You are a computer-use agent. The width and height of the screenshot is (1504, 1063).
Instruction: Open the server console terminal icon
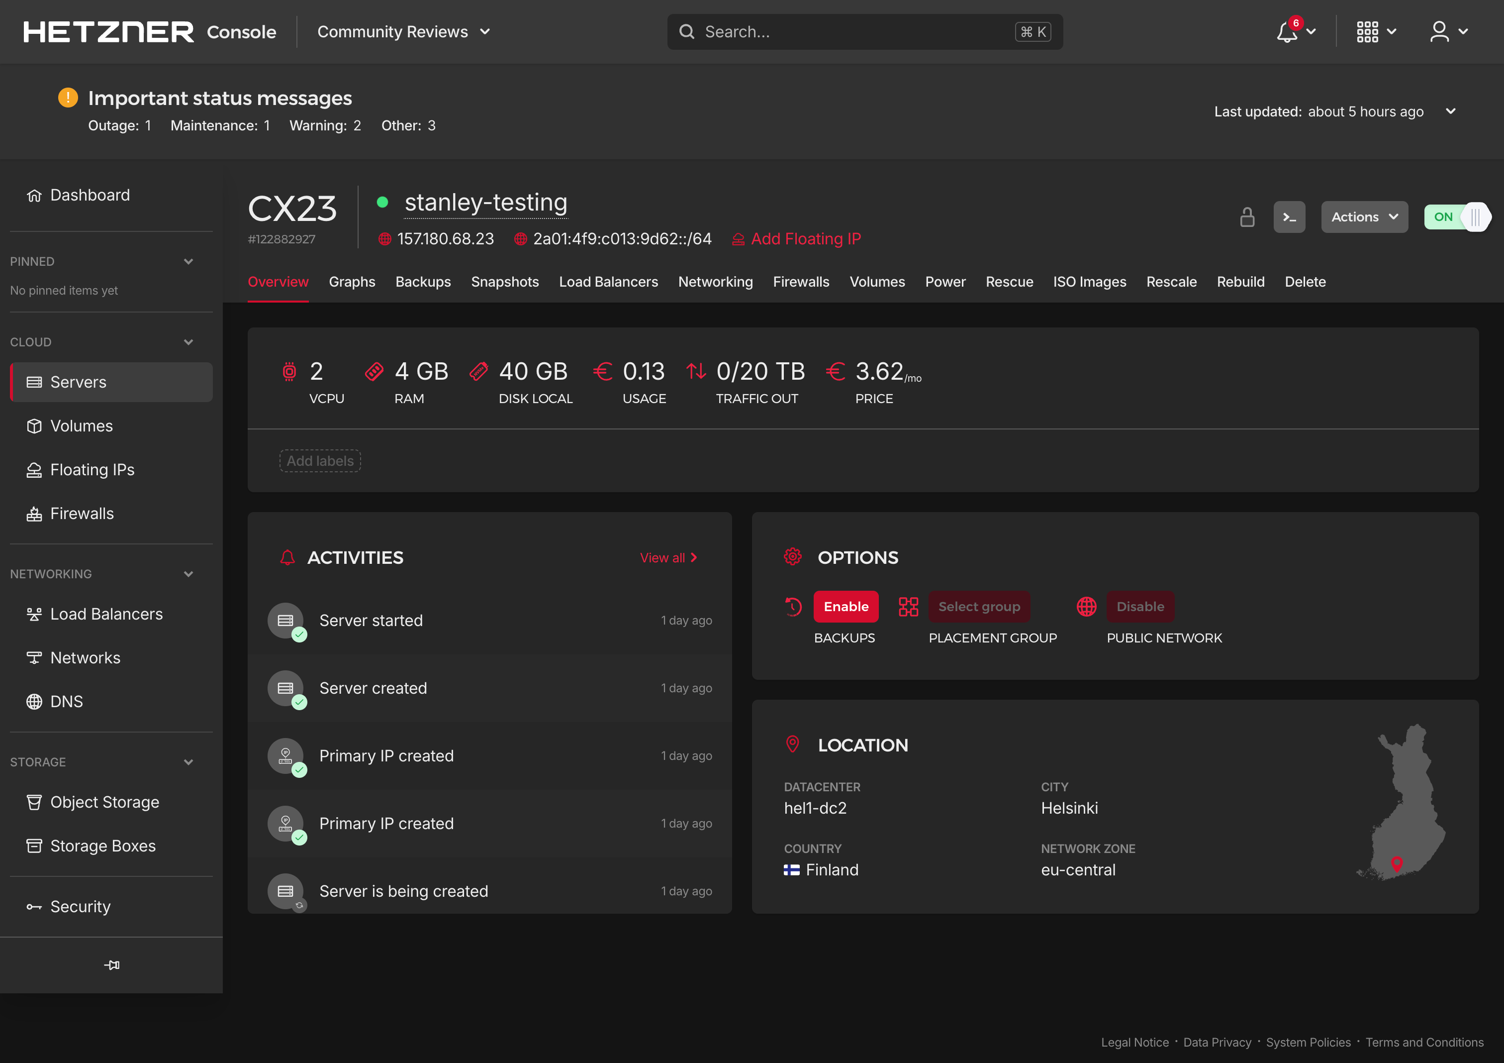coord(1289,216)
